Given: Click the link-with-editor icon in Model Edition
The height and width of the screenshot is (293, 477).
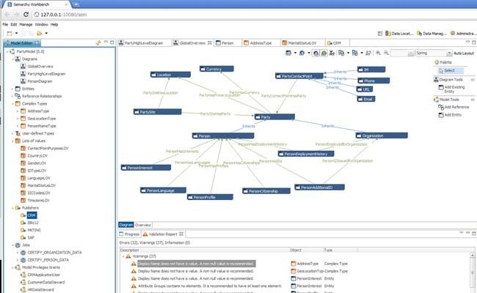Looking at the screenshot, I should (x=98, y=43).
